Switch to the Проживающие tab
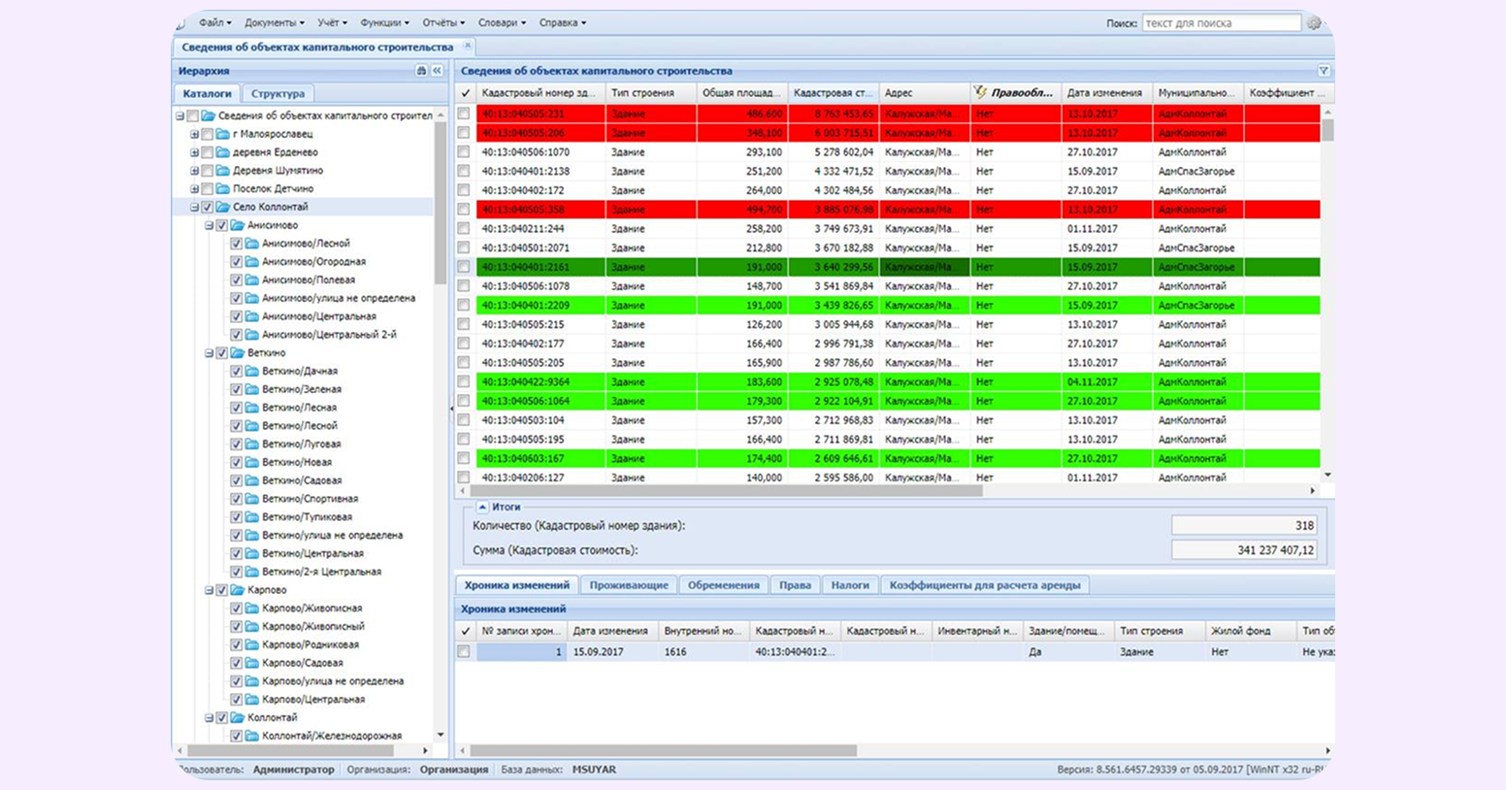 (629, 585)
